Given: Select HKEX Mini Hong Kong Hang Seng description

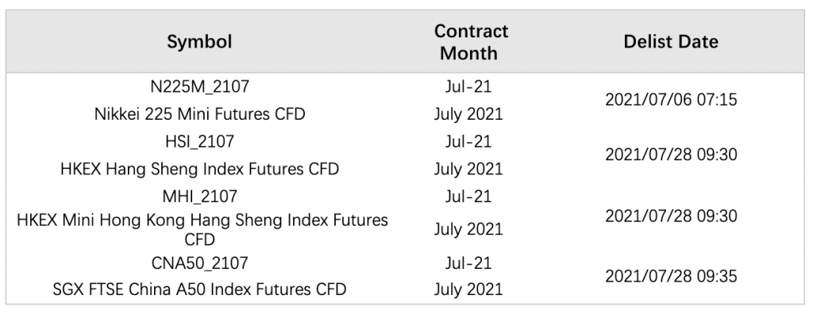Looking at the screenshot, I should point(202,229).
